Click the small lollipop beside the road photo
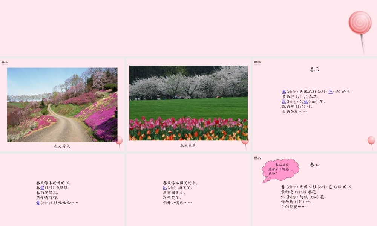 click(120, 143)
